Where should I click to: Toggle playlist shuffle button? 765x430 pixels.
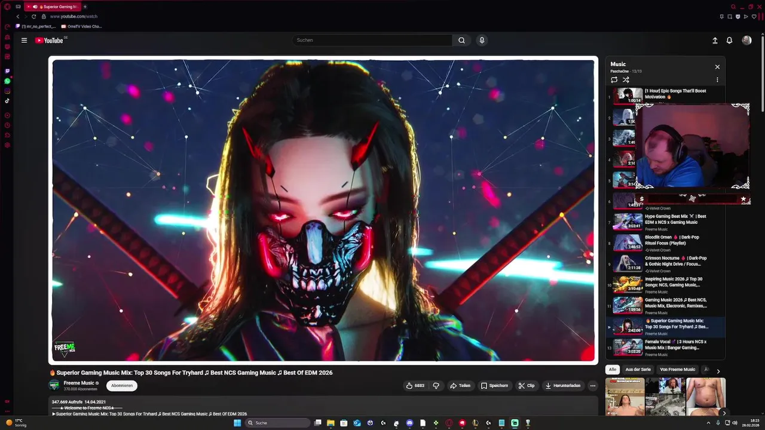(626, 80)
